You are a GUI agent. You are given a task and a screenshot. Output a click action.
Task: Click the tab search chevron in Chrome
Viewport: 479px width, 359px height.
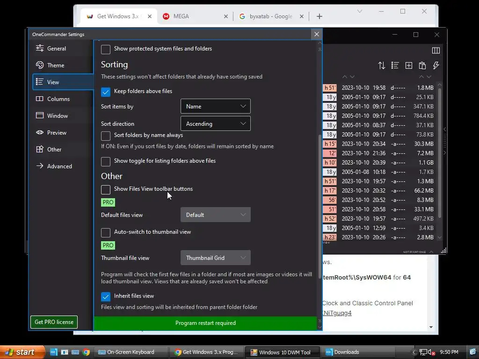point(360,11)
